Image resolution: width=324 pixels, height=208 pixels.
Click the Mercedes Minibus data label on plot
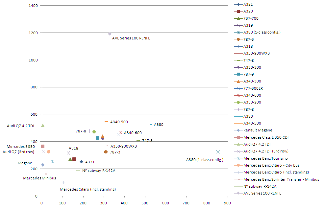point(39,178)
